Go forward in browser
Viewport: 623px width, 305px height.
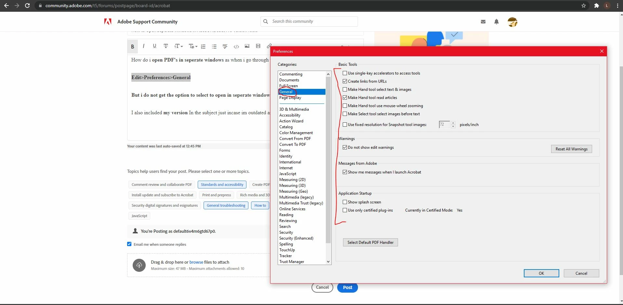(x=17, y=6)
